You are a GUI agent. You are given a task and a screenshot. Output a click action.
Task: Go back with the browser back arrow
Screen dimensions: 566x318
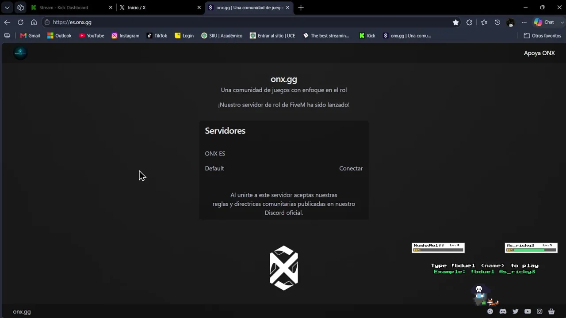click(x=7, y=22)
